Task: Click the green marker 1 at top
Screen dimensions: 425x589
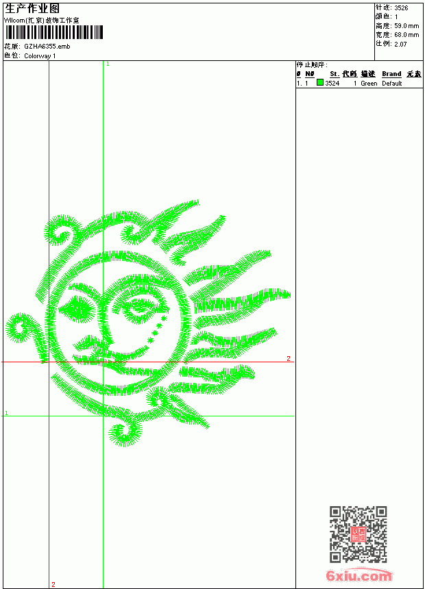Action: [108, 64]
